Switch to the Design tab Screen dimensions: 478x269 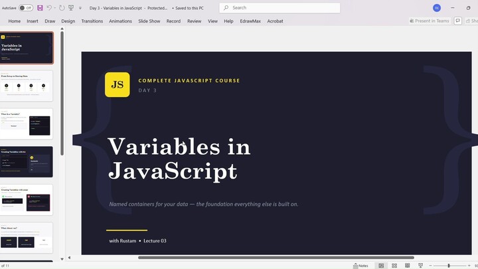(68, 21)
